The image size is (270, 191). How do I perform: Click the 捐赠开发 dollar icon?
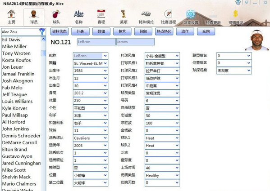pyautogui.click(x=236, y=17)
